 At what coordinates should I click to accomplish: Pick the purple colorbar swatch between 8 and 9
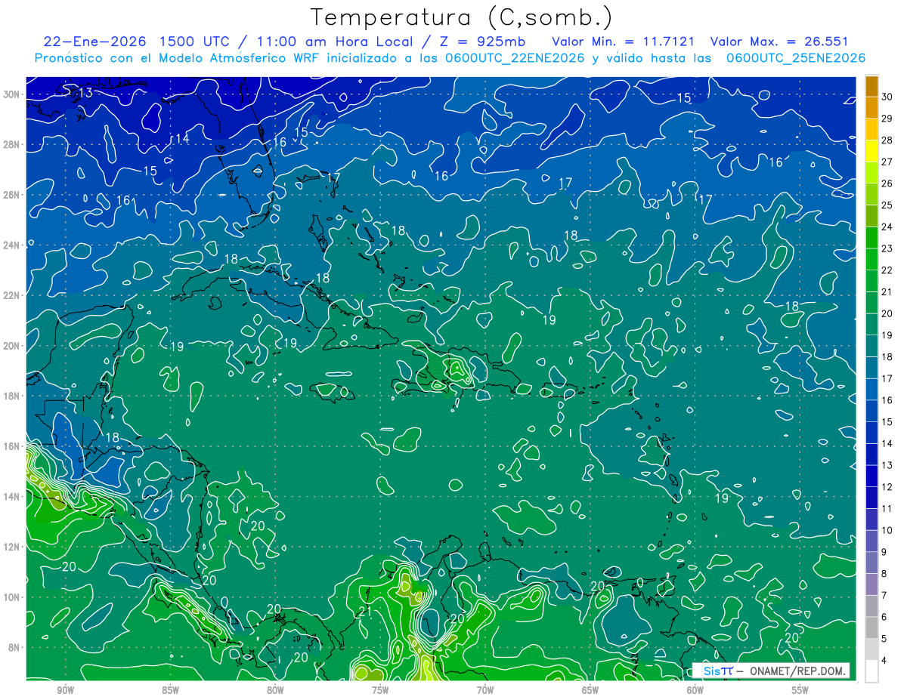[x=871, y=563]
